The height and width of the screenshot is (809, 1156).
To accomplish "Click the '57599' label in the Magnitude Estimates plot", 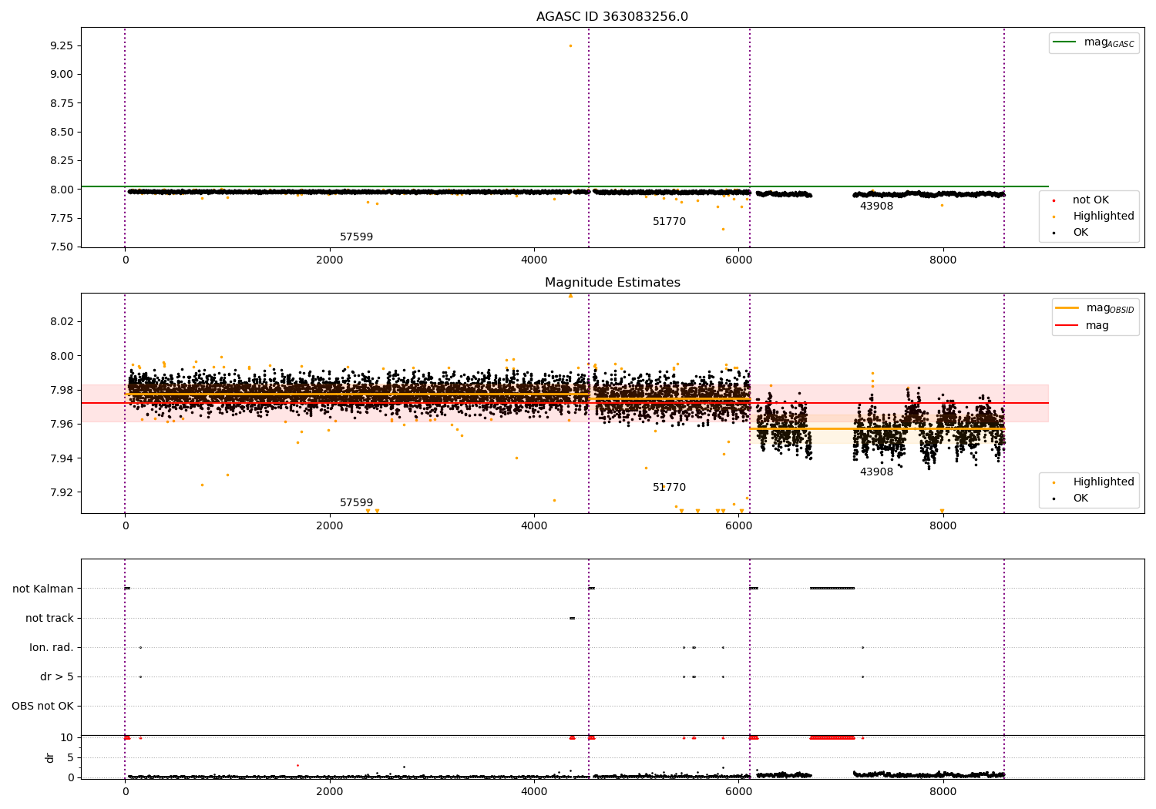I will 356,503.
